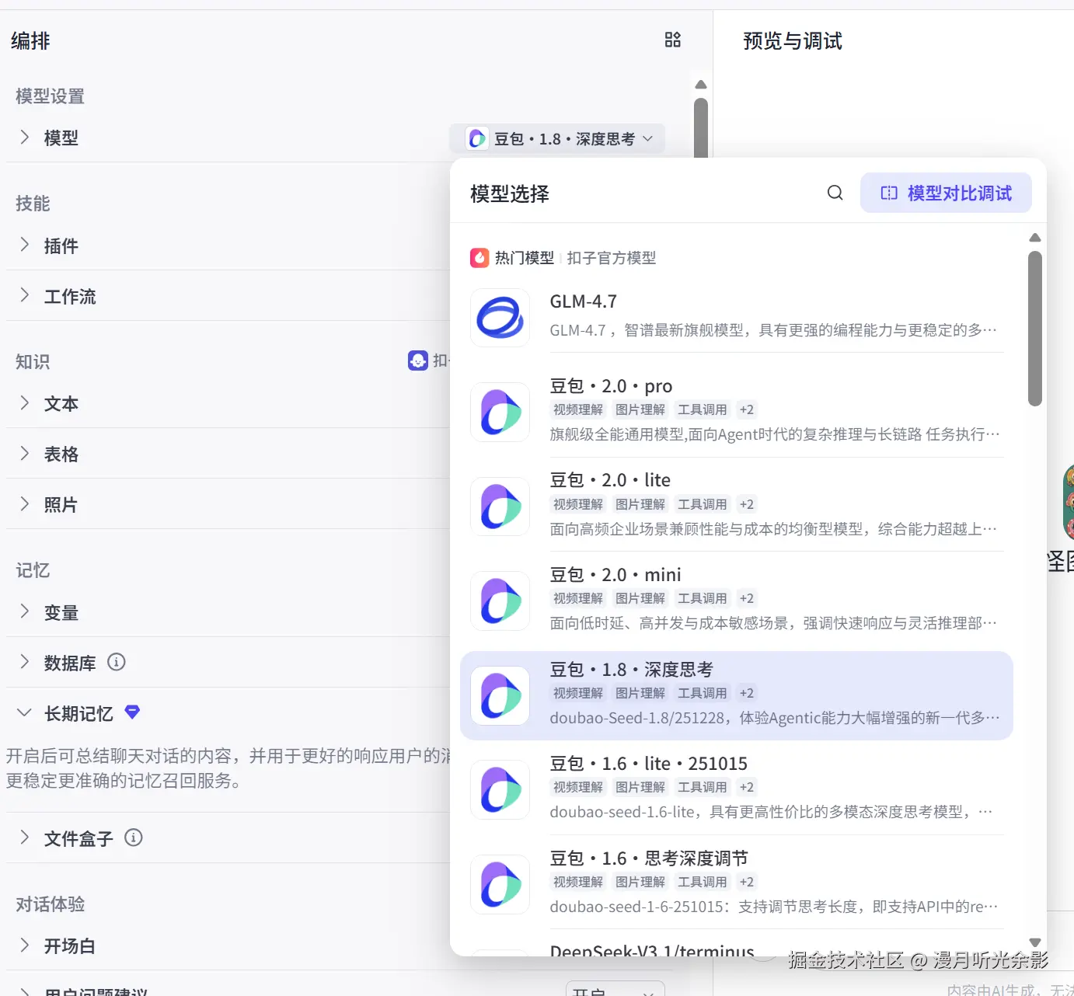
Task: Click the model list scroll-down arrow
Action: tap(1034, 942)
